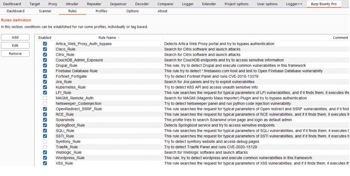Open the Scanner sub-tab
The height and width of the screenshot is (176, 350).
45,11
